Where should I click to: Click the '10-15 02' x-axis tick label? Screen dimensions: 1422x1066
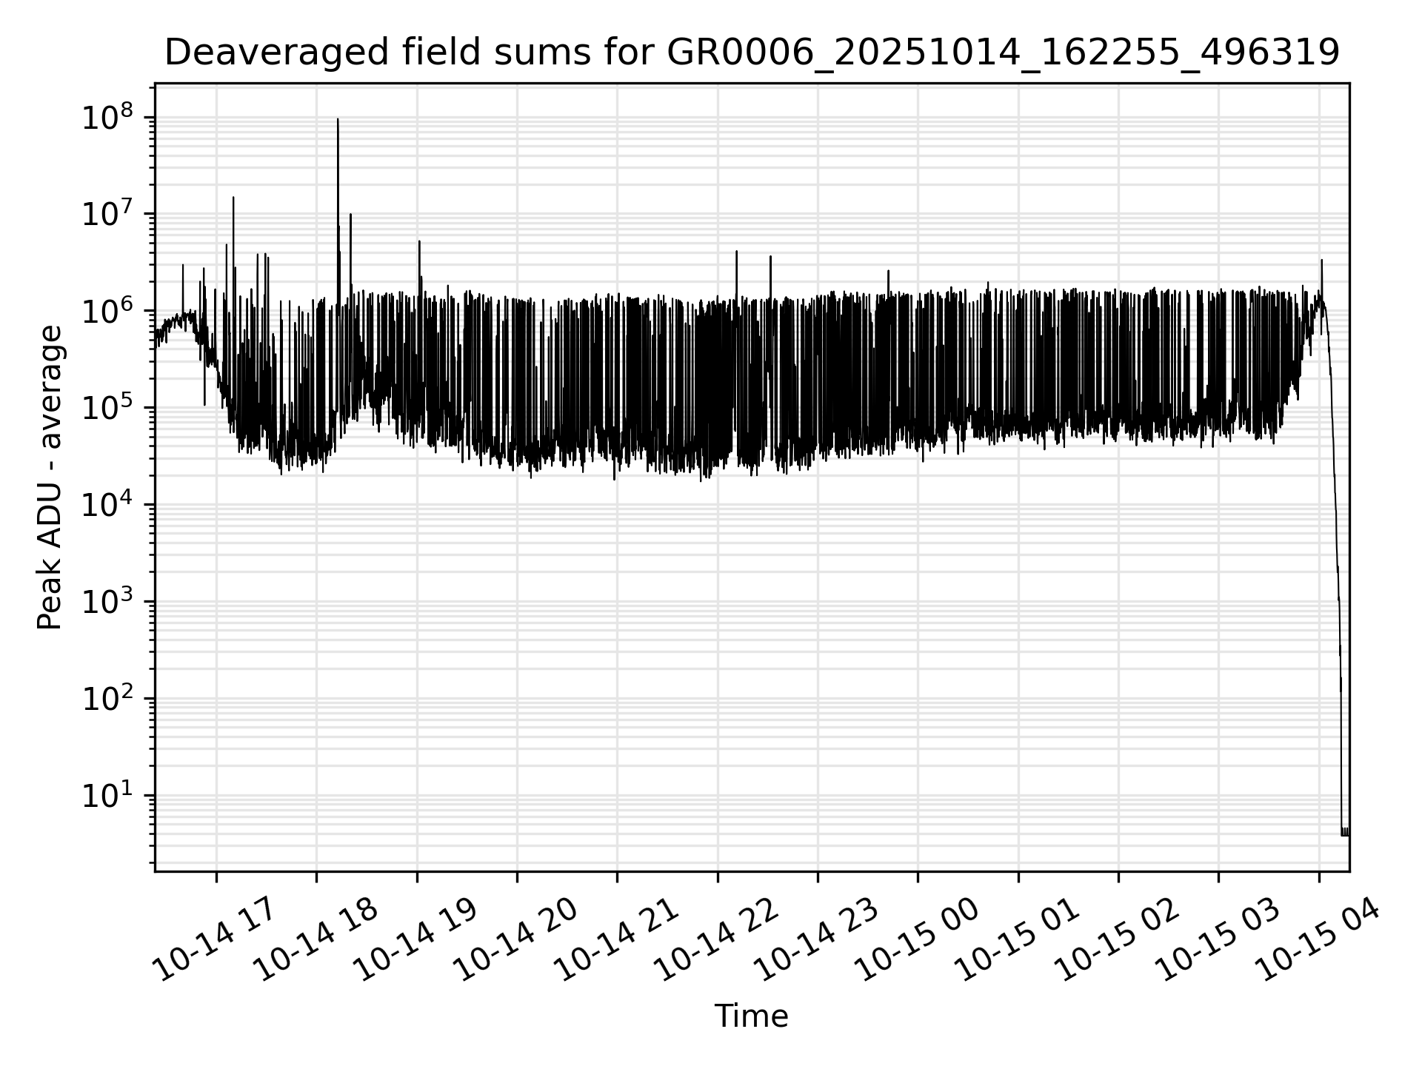(1118, 940)
